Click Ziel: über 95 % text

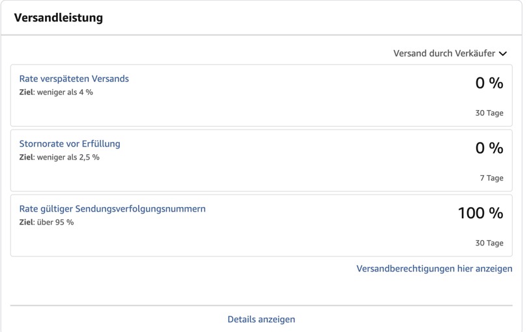(46, 222)
